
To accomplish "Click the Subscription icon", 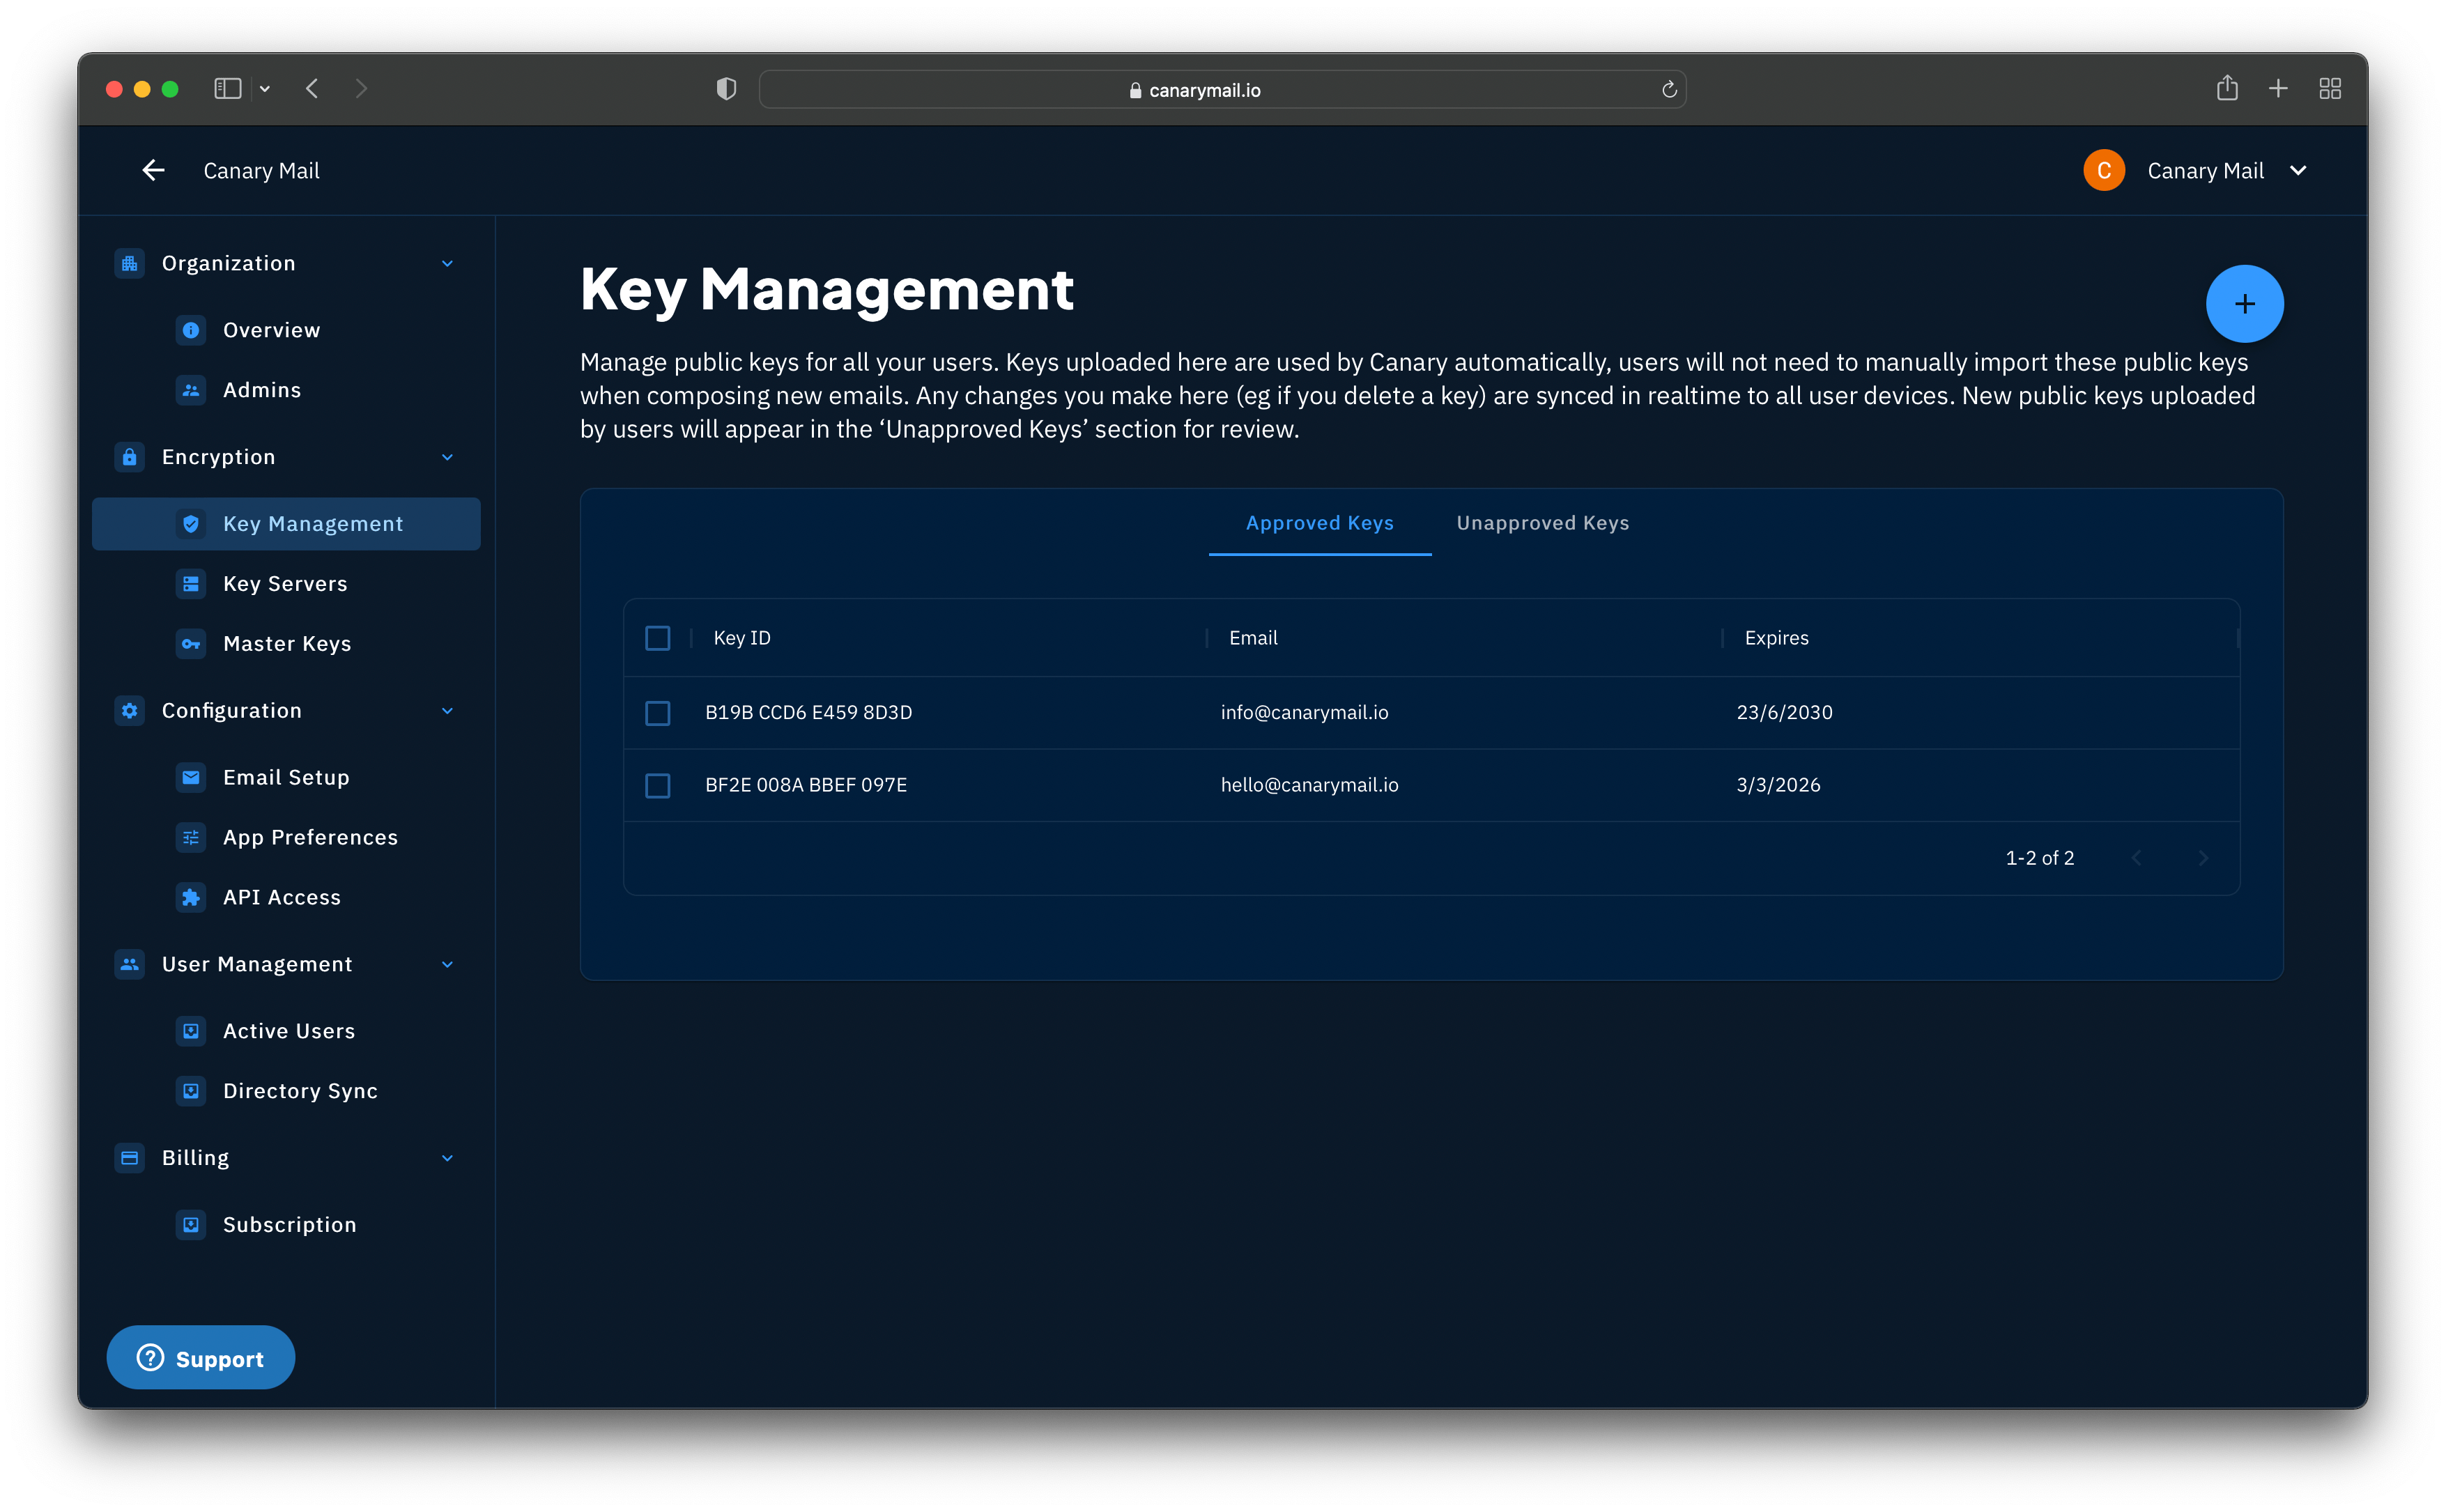I will click(191, 1225).
